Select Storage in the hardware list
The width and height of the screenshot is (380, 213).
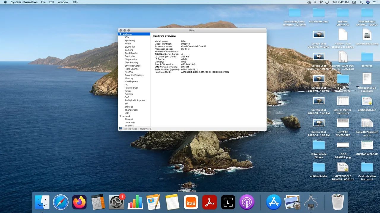(x=129, y=107)
